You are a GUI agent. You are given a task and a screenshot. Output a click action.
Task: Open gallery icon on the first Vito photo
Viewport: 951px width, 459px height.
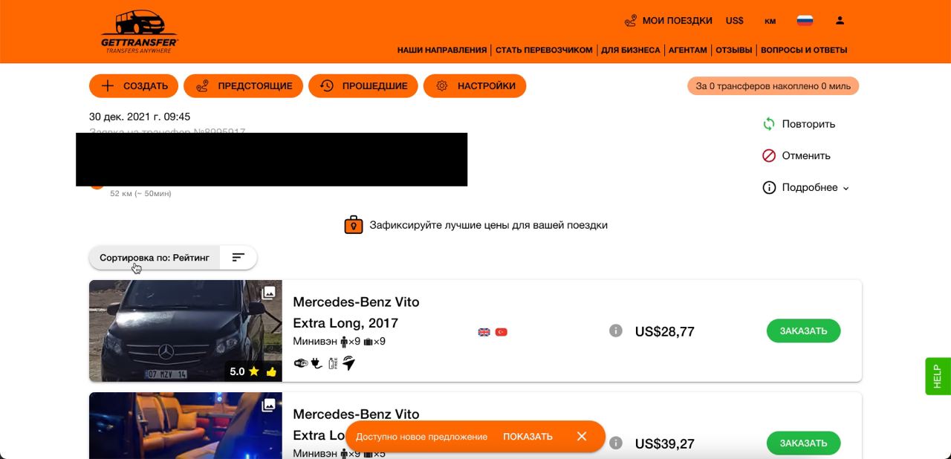[x=269, y=293]
